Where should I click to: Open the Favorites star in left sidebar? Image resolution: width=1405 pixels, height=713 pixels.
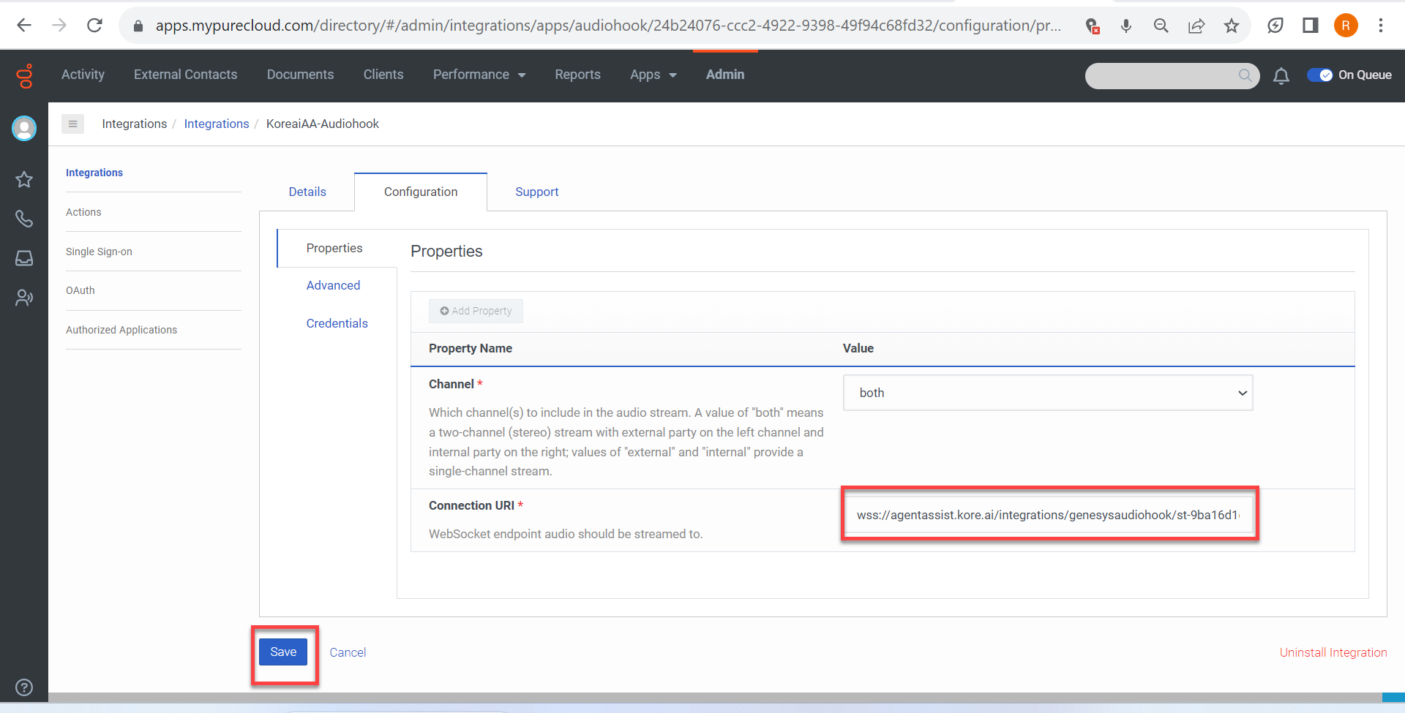pyautogui.click(x=24, y=179)
